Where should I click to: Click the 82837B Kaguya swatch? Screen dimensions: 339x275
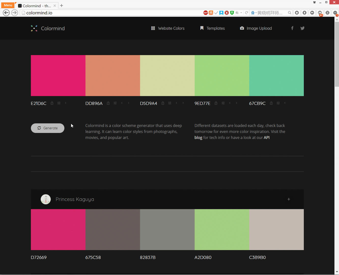tap(167, 230)
